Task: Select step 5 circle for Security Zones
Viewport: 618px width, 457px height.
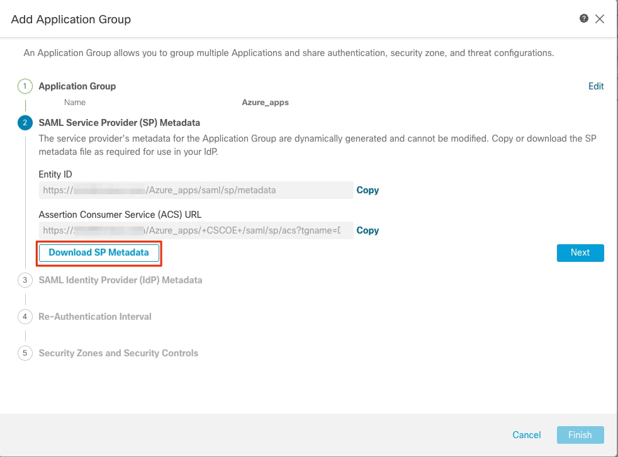Action: [25, 353]
